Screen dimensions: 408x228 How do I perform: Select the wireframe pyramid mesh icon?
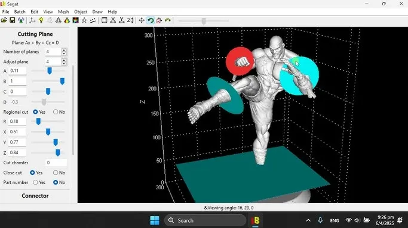click(59, 20)
